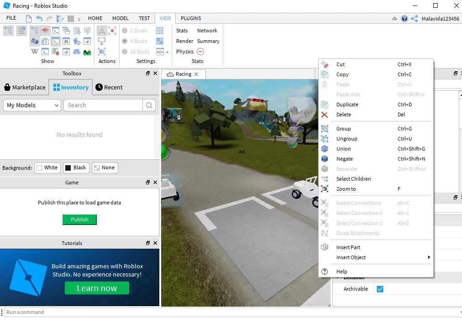Toggle Physics stats overlay

185,52
